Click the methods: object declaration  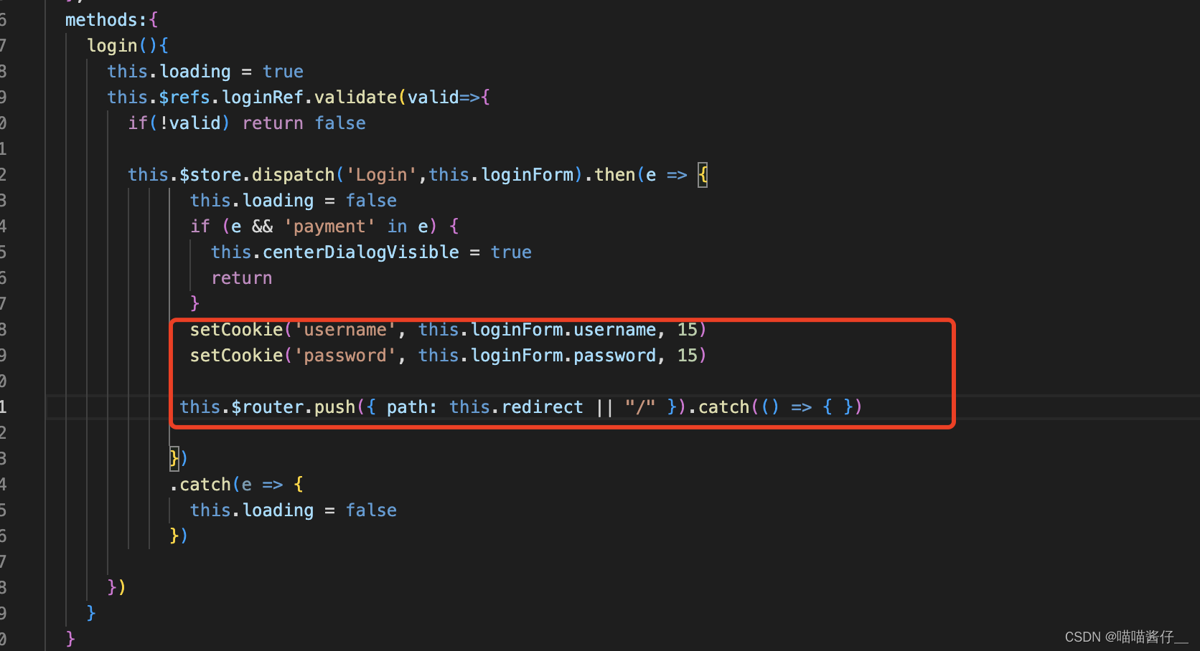click(x=104, y=19)
